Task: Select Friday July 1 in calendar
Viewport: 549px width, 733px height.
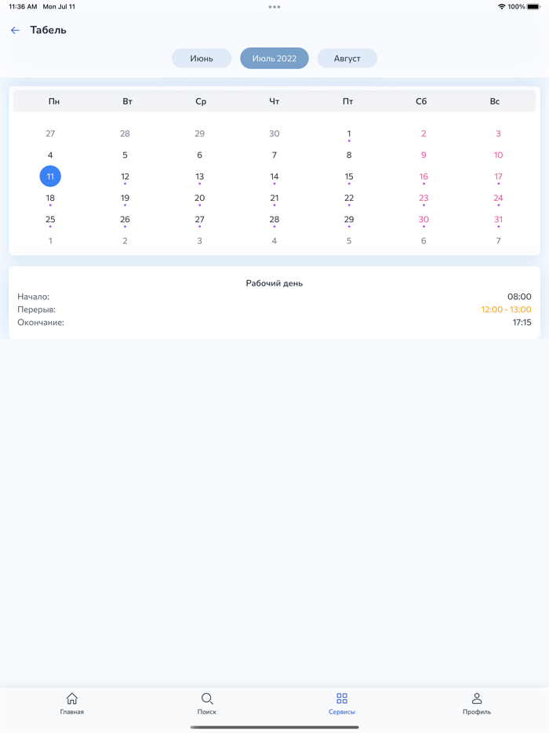Action: tap(349, 134)
